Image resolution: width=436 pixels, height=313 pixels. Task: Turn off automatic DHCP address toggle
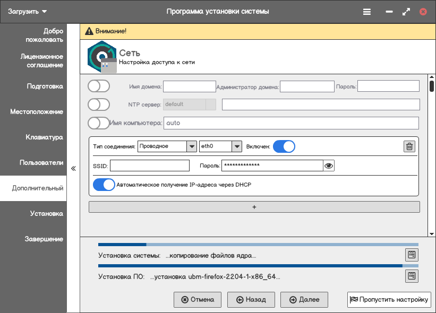coord(104,185)
